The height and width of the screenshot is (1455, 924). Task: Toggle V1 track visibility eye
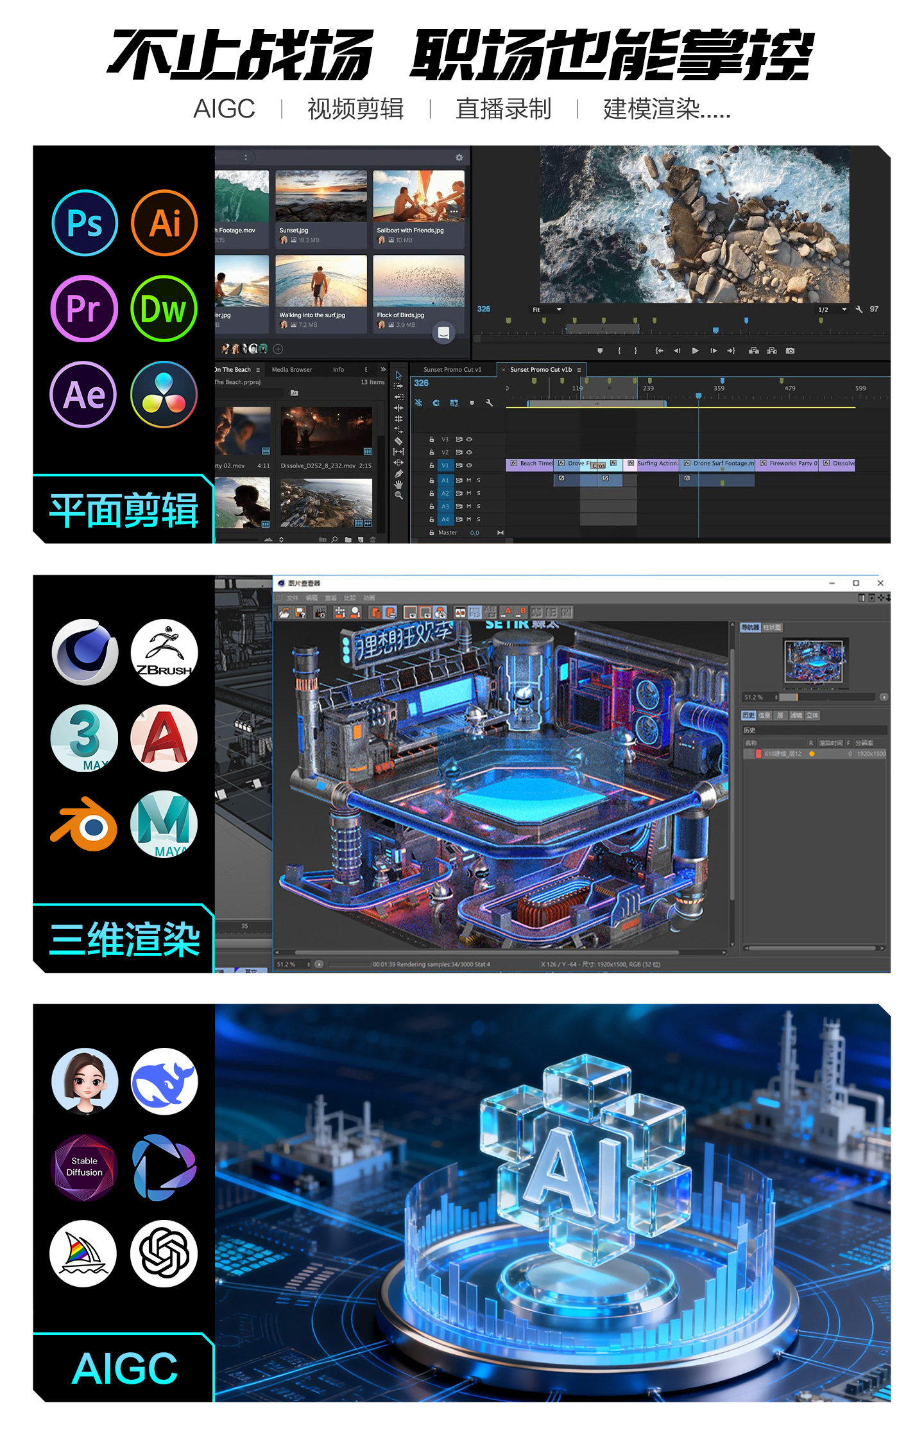click(x=469, y=465)
